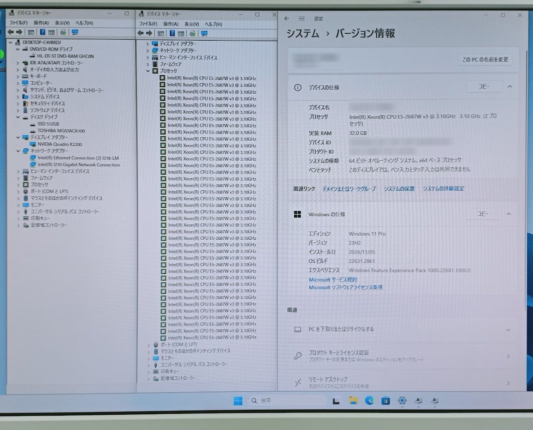Click この PC の名前を変更 button
The width and height of the screenshot is (533, 430).
click(485, 60)
